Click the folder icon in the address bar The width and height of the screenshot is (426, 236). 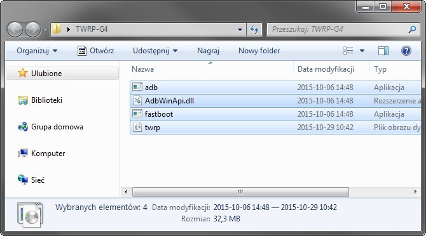(x=57, y=29)
